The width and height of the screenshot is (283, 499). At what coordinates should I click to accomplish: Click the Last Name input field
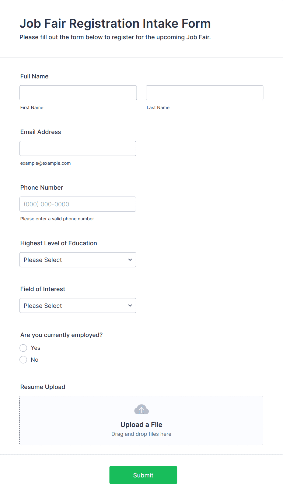204,93
